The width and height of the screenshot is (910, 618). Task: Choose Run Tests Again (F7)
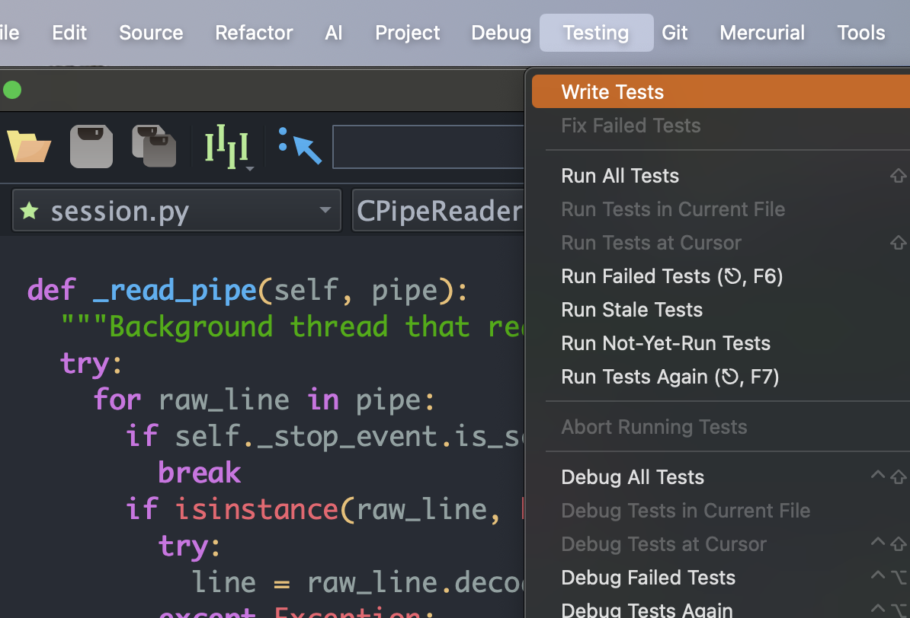click(721, 377)
